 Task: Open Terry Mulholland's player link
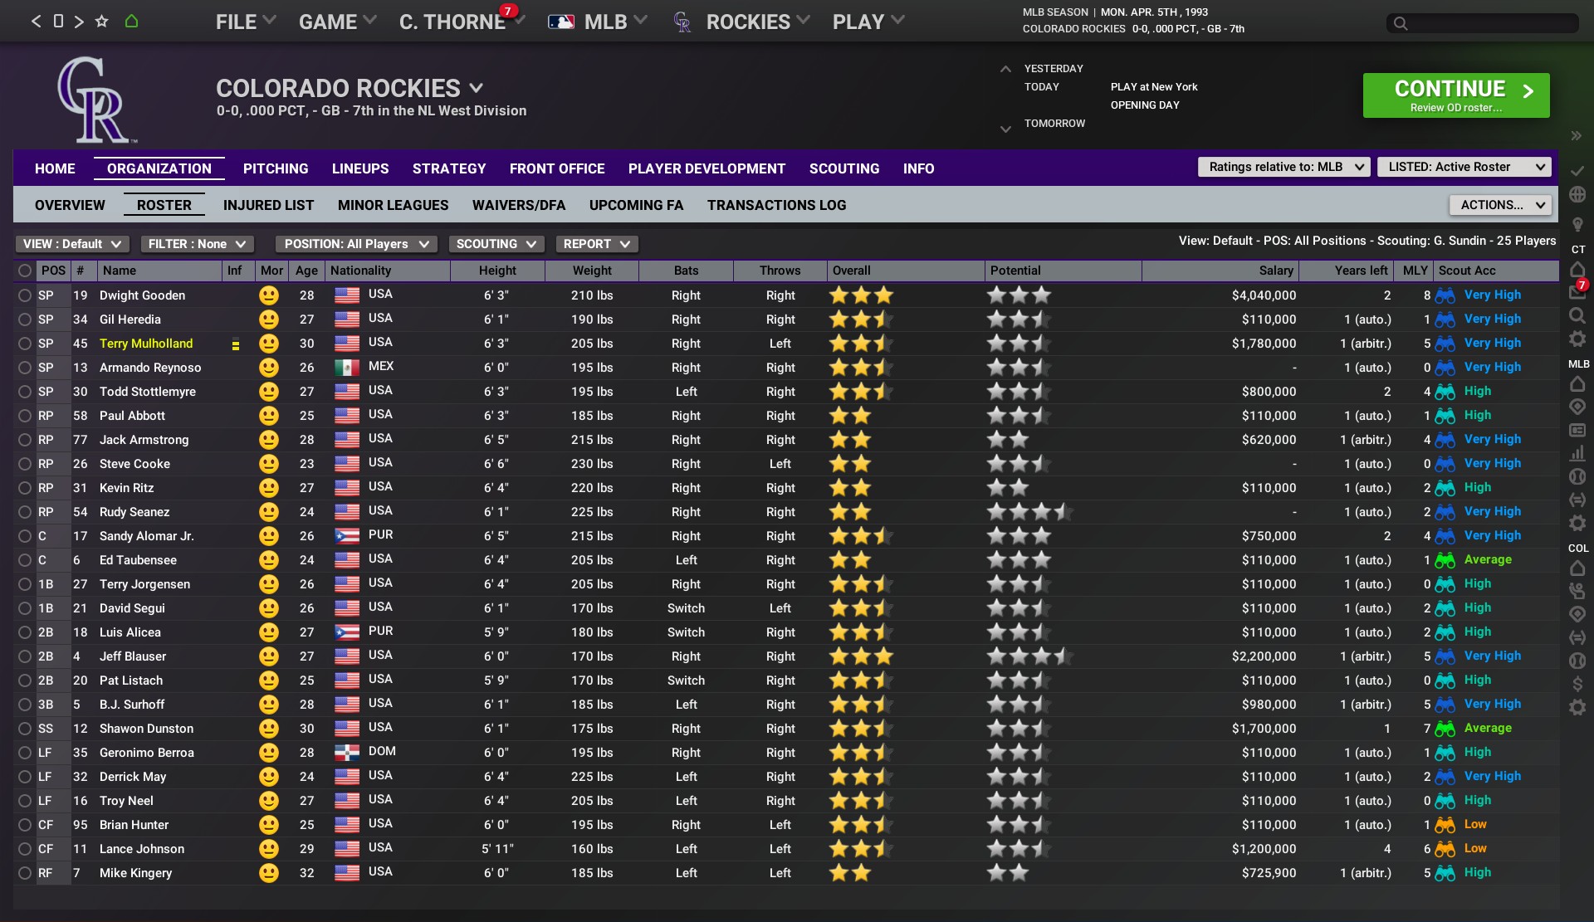[x=146, y=344]
